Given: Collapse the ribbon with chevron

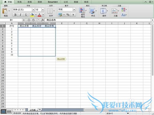Looking at the screenshot, I should [x=146, y=2].
